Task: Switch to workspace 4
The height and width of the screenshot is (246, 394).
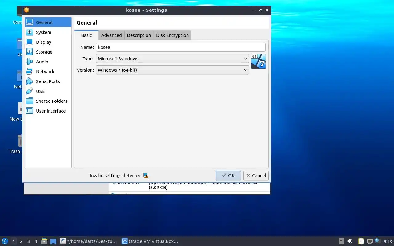Action: click(36, 241)
